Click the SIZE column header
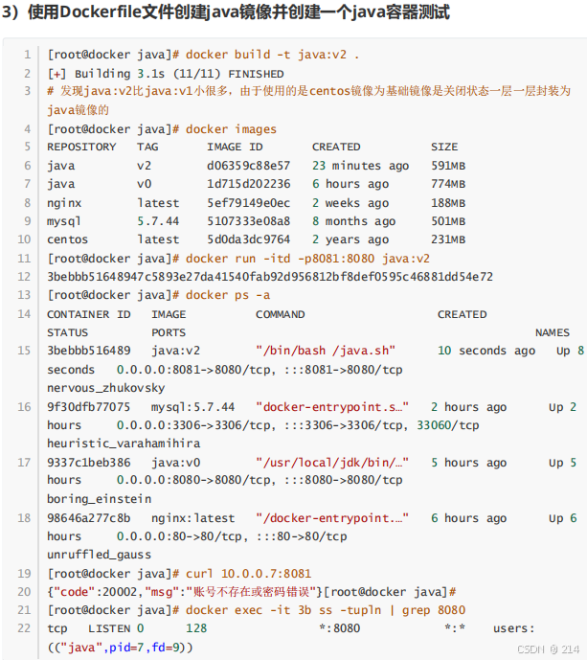This screenshot has width=587, height=660. coord(444,147)
